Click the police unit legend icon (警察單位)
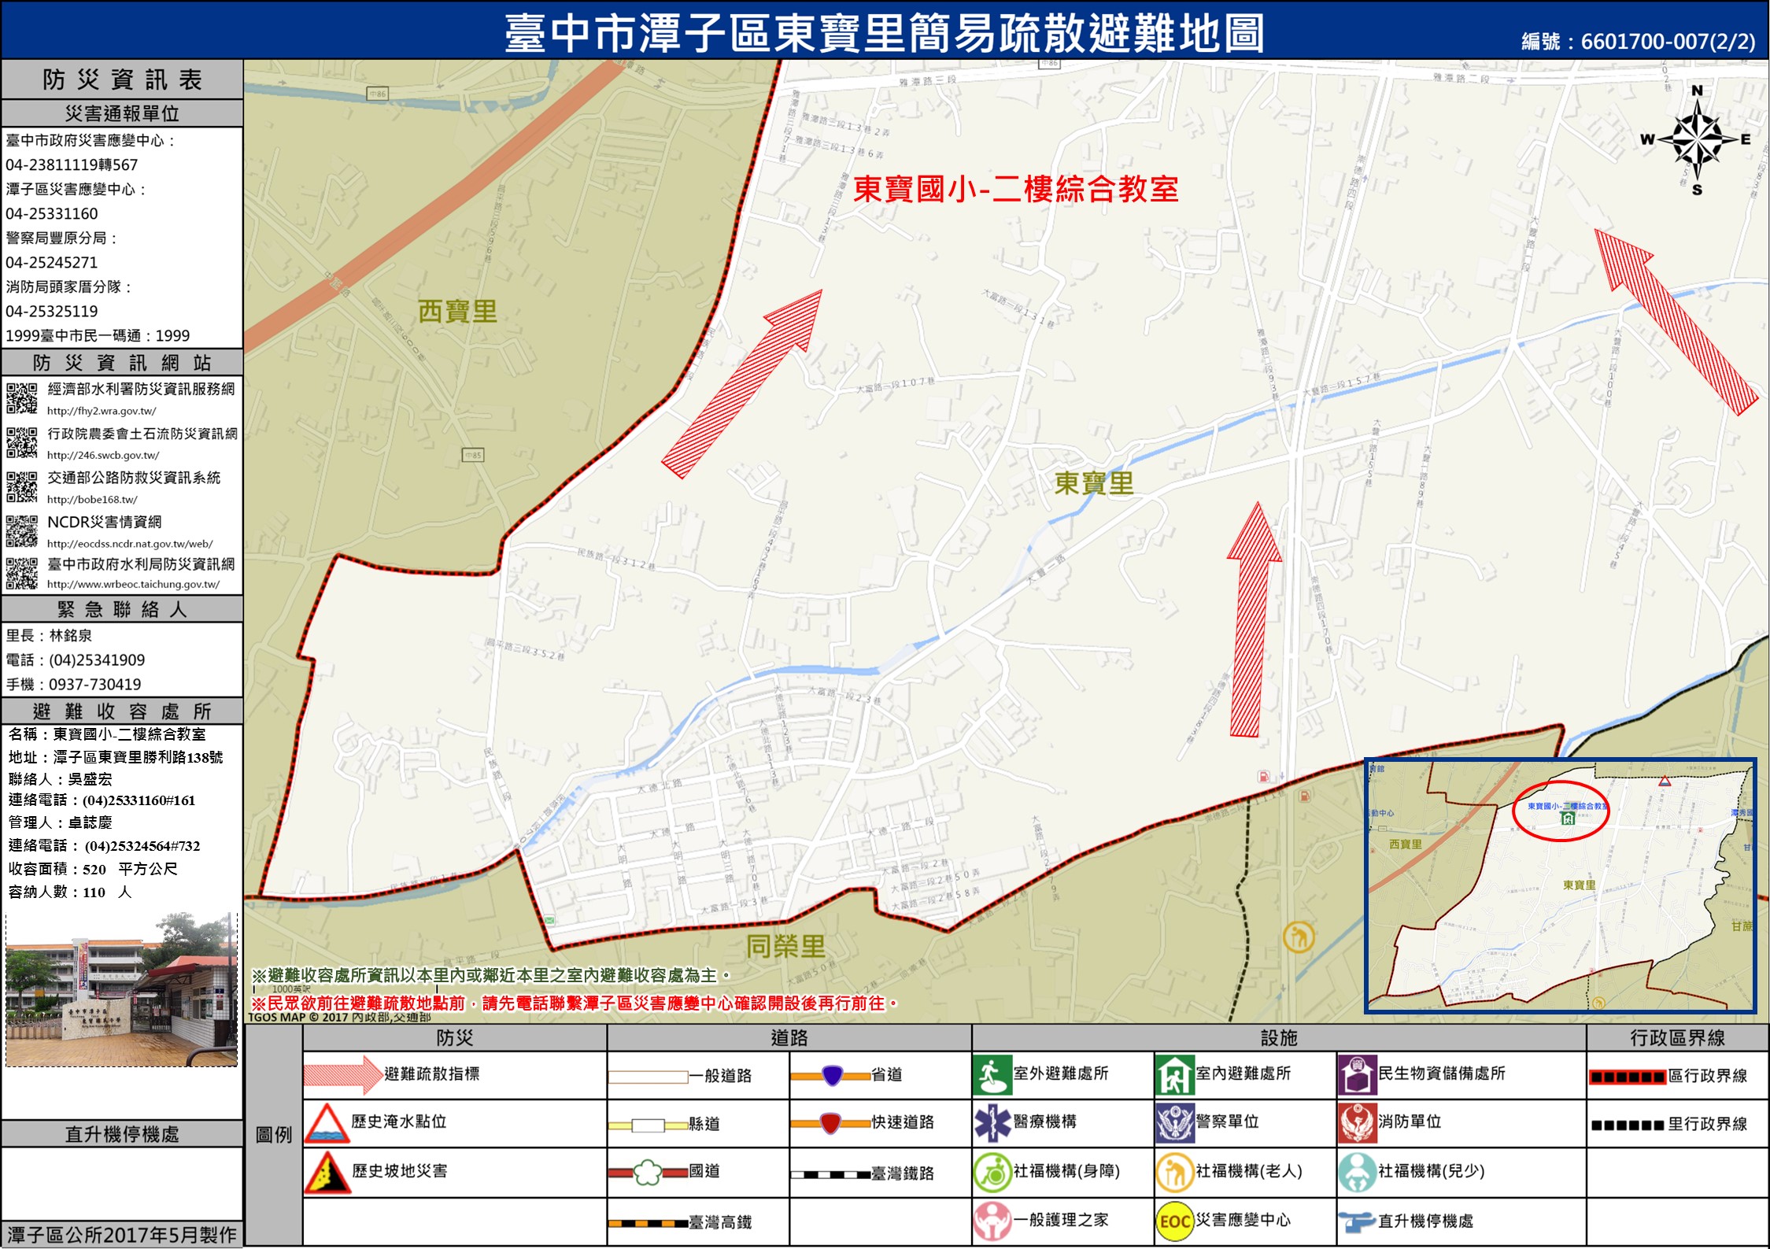Screen dimensions: 1770x1249 tap(1174, 1123)
